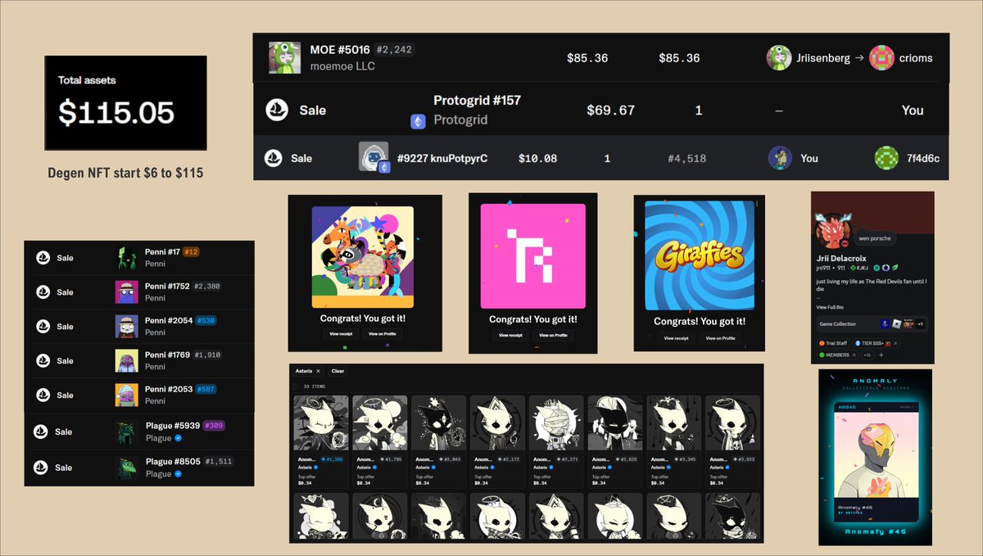983x556 pixels.
Task: Click the 7f4d6c green avatar
Action: tap(886, 158)
